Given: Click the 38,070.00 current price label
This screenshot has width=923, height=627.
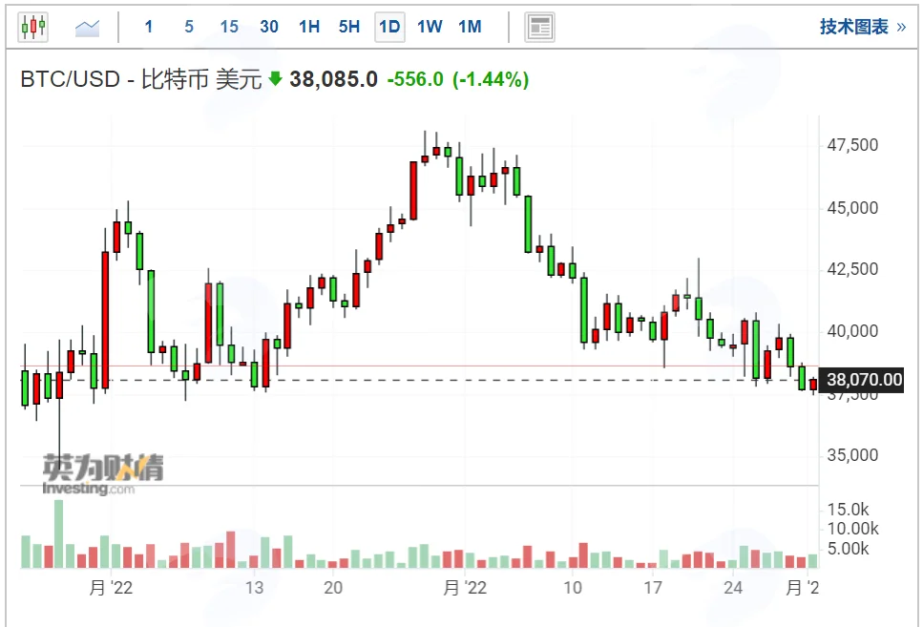Looking at the screenshot, I should click(863, 380).
